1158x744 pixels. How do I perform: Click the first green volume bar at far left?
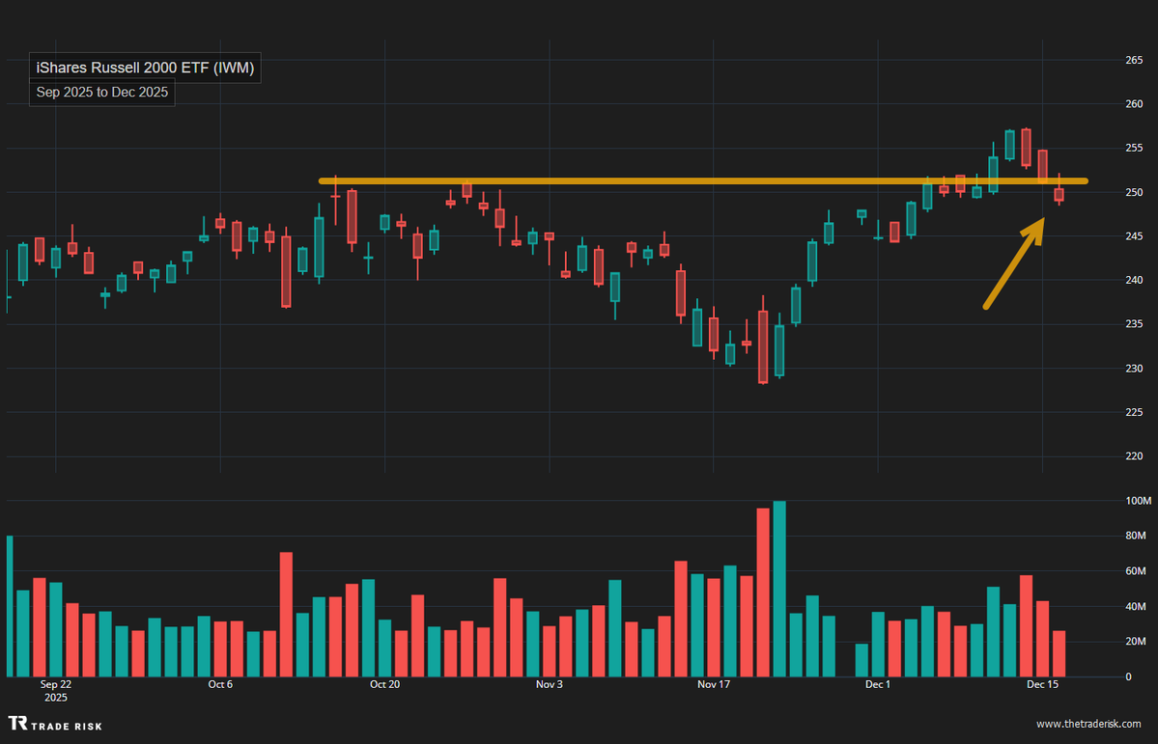[x=10, y=606]
